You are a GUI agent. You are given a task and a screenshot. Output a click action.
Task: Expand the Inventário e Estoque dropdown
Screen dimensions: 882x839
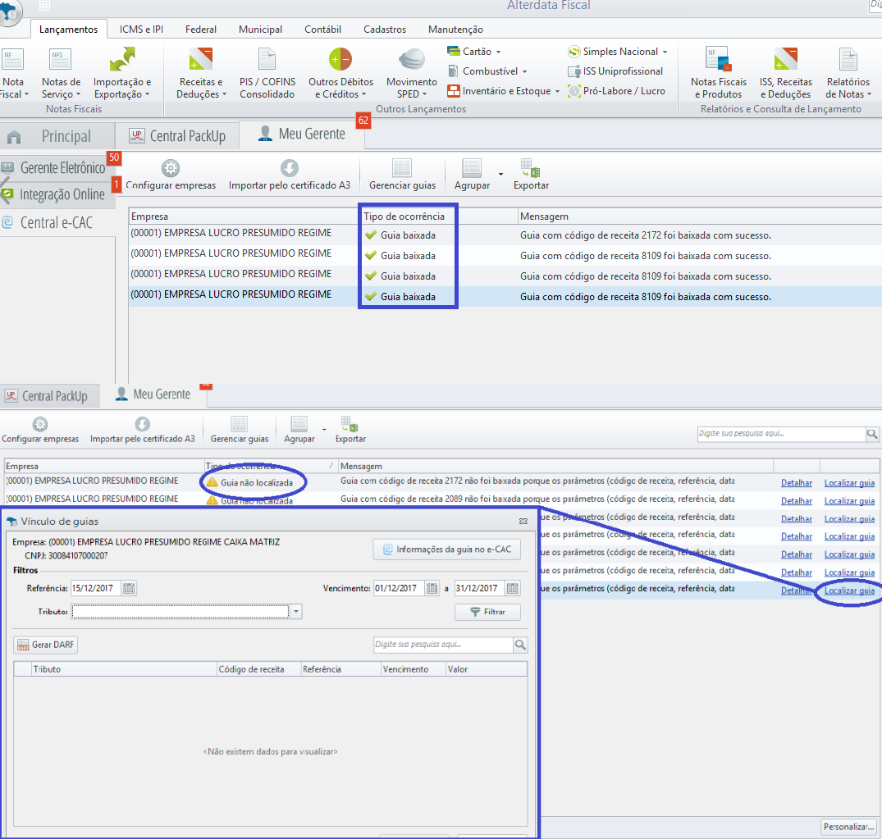(x=557, y=91)
